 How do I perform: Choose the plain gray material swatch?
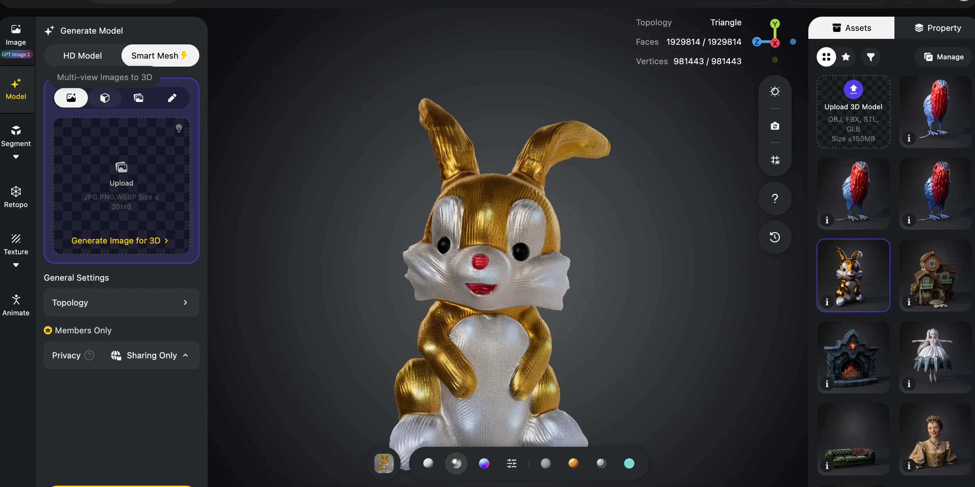tap(545, 463)
